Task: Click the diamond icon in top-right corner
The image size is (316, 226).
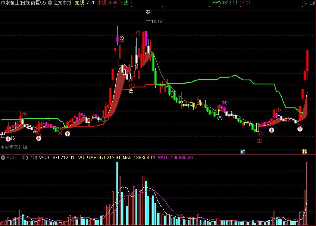Action: 305,3
